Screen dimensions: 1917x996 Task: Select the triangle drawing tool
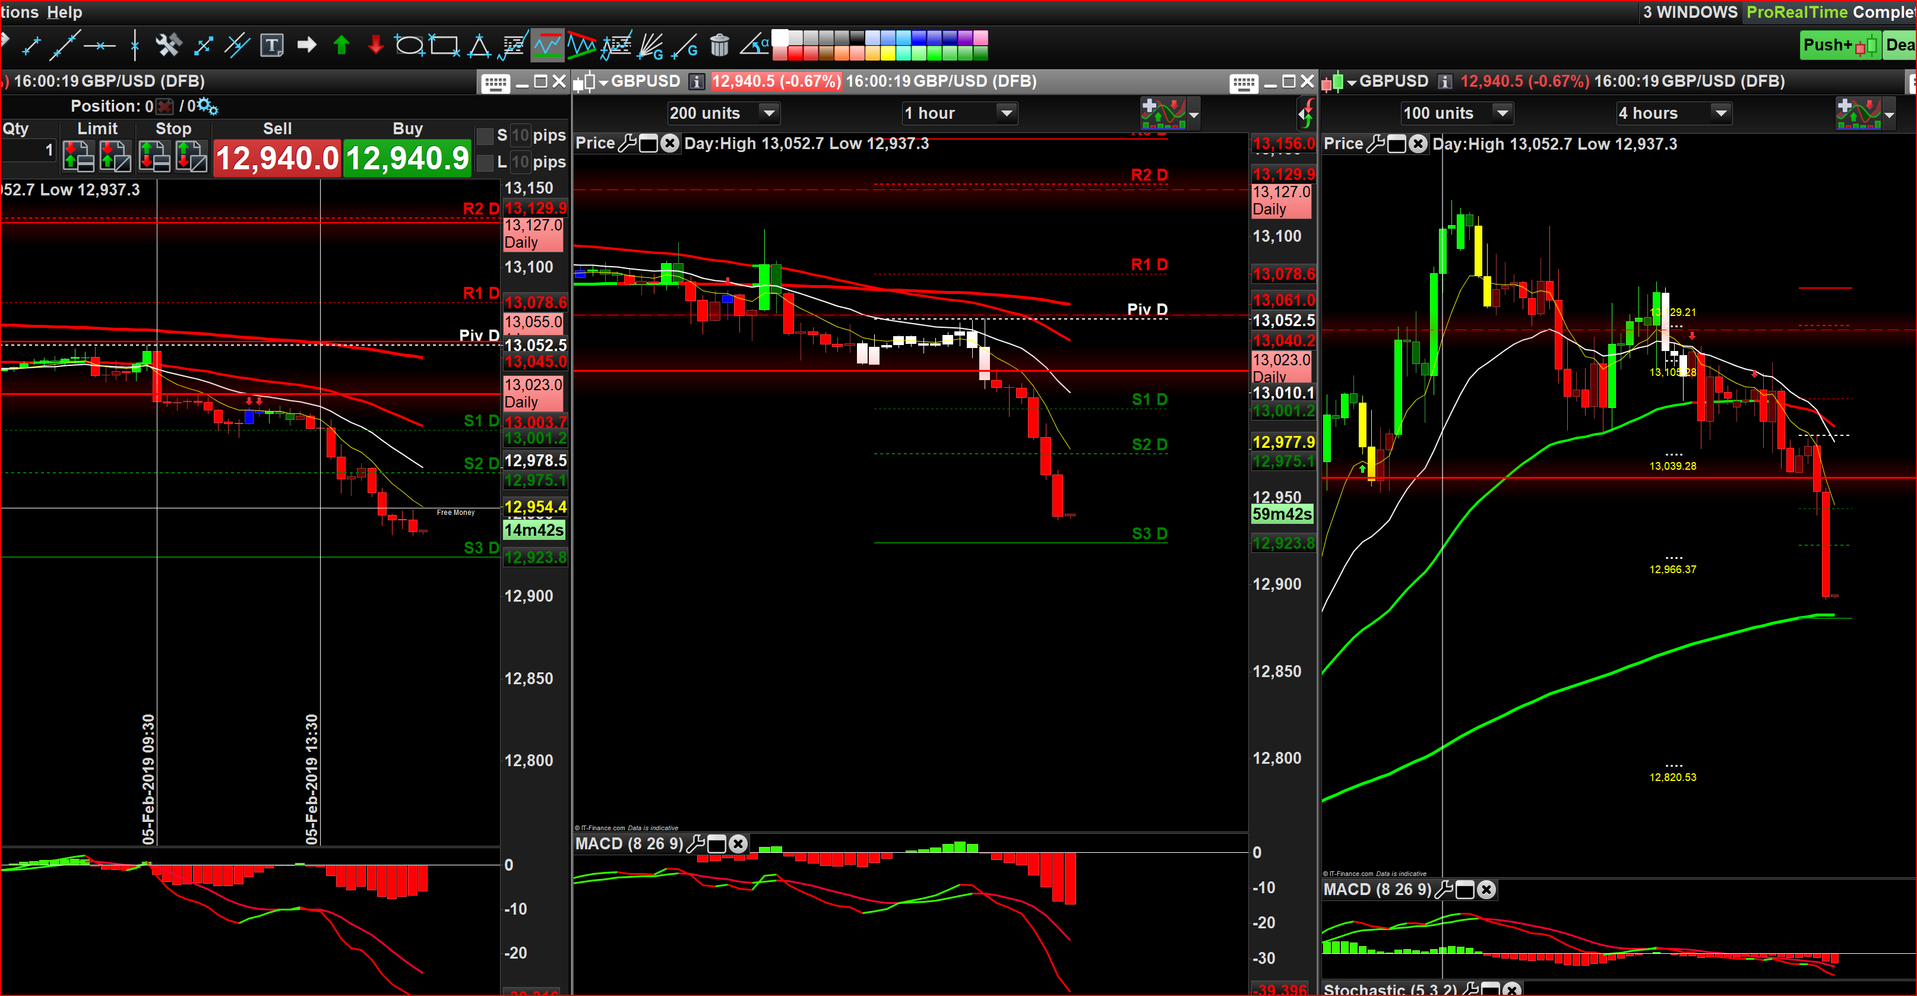[x=479, y=46]
